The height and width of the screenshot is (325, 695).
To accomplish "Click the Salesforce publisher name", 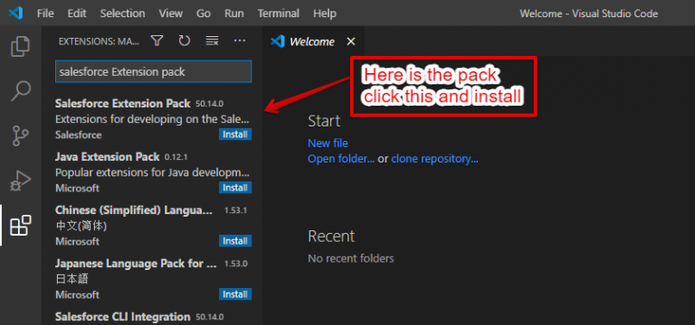I will 79,135.
